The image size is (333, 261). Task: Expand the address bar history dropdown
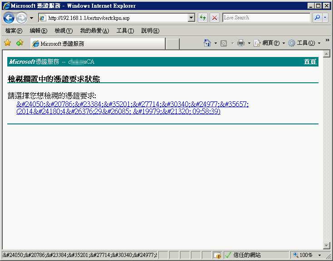coord(191,18)
